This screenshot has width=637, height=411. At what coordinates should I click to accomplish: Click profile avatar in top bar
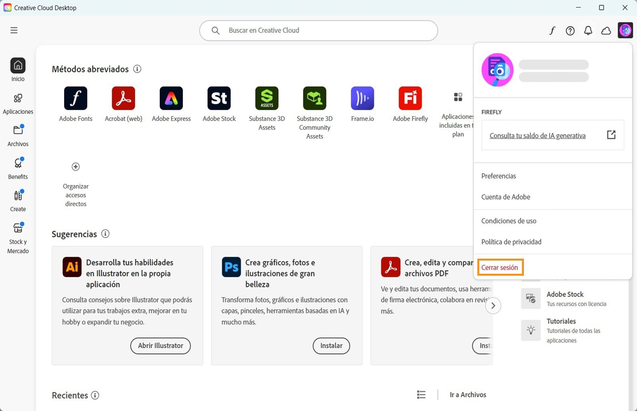[x=625, y=30]
